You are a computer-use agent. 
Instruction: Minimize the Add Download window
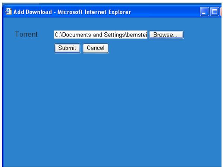click(x=204, y=12)
